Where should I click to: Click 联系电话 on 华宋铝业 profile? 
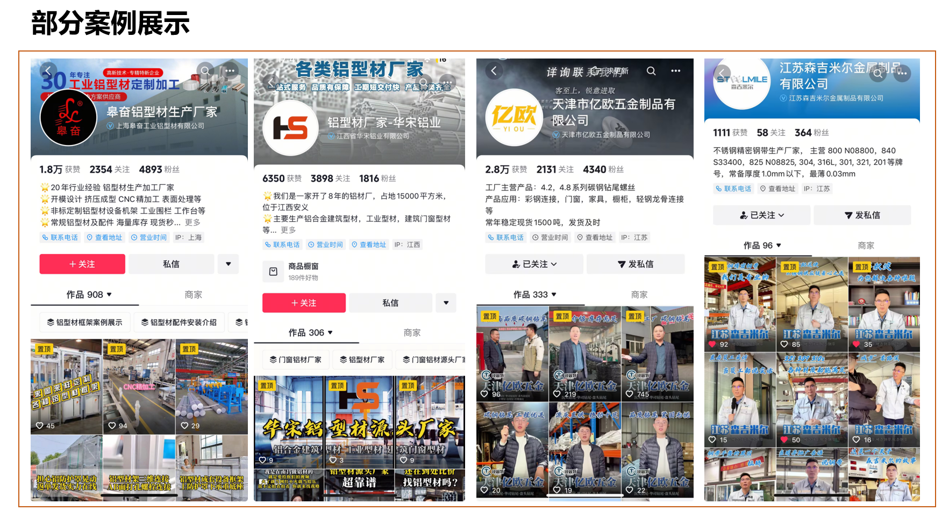(282, 245)
